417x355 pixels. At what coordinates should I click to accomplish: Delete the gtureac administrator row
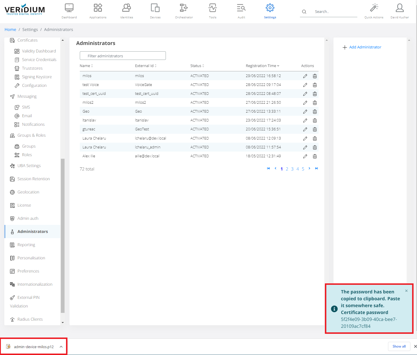point(315,129)
